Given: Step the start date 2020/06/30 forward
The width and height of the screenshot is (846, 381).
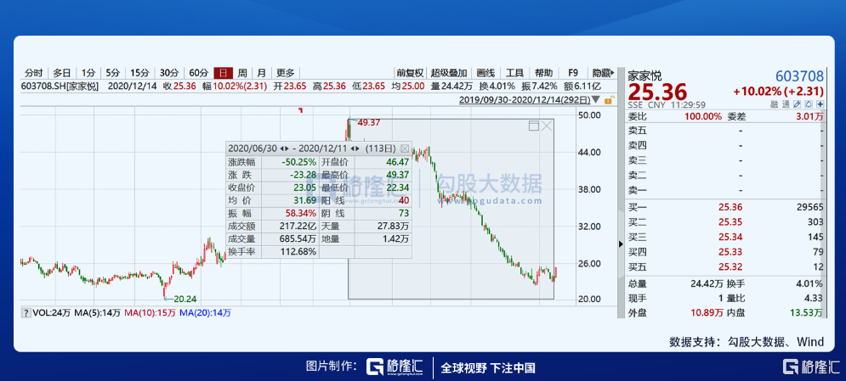Looking at the screenshot, I should tap(287, 148).
